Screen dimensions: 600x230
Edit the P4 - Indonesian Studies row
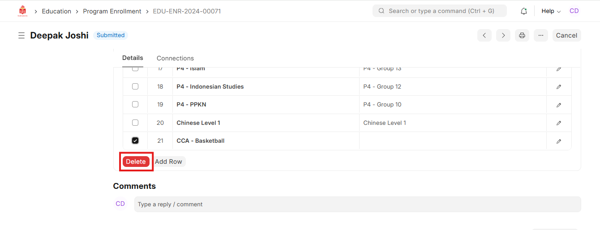click(x=559, y=87)
